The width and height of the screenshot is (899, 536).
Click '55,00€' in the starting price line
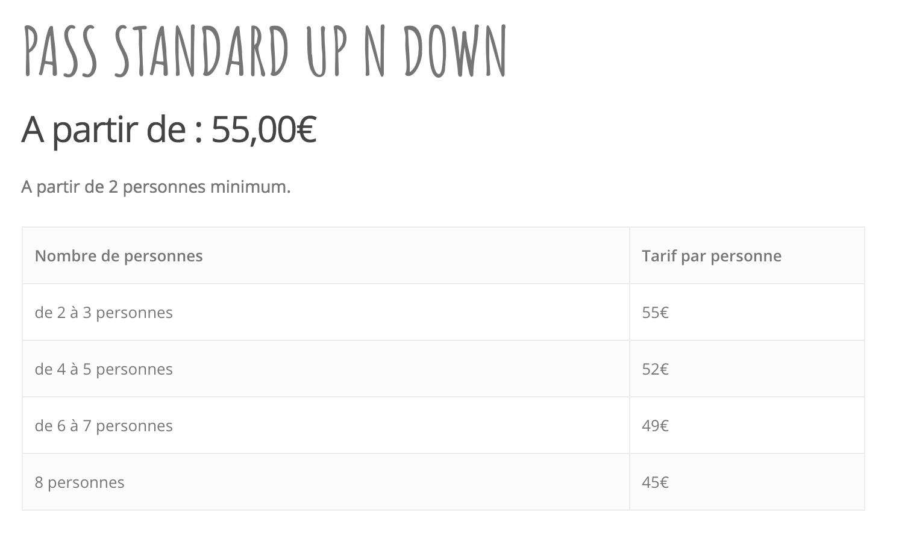coord(264,129)
